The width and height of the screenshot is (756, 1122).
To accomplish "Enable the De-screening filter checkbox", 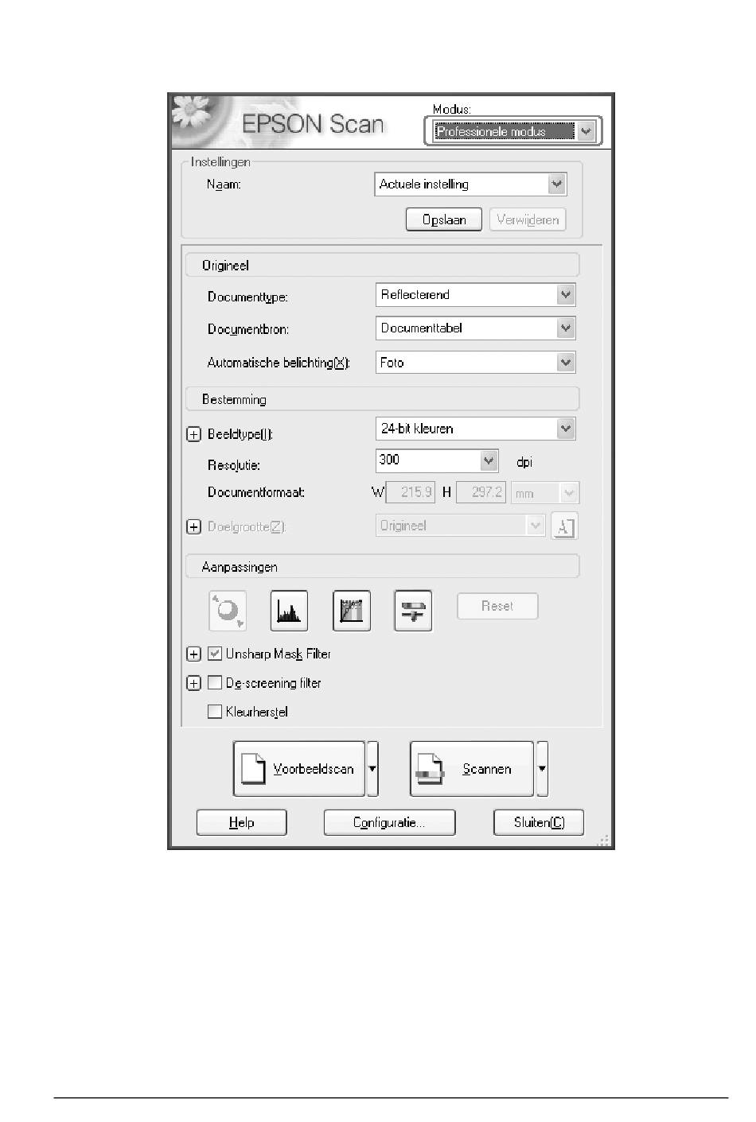I will coord(215,683).
